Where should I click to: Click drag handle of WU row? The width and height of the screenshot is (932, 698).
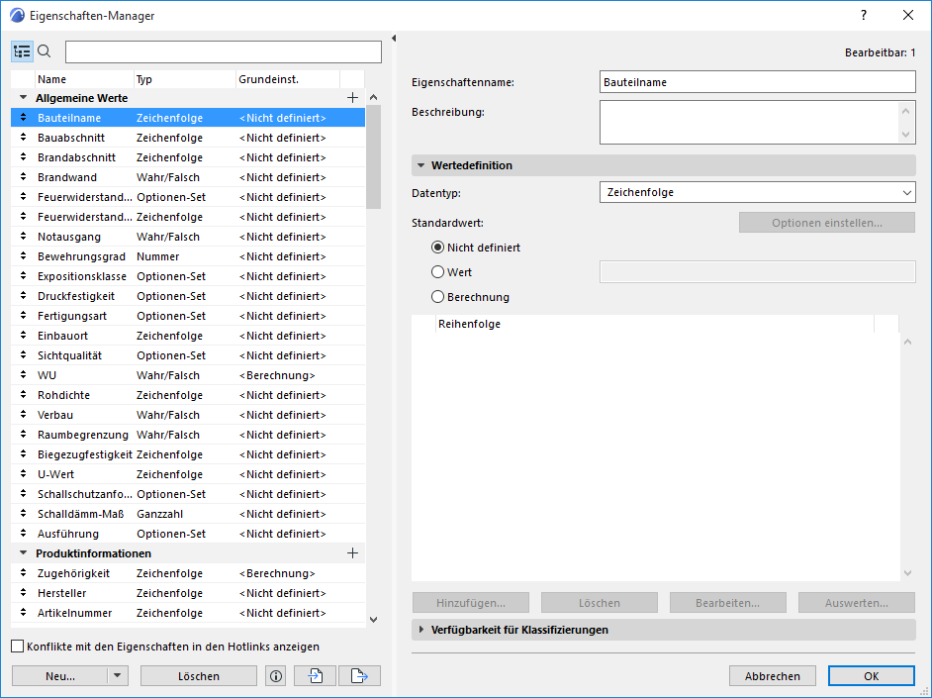tap(23, 375)
